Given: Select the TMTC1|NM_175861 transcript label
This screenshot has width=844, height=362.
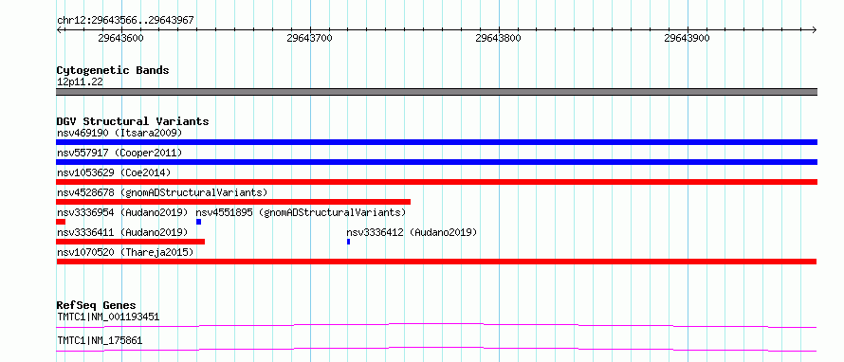Looking at the screenshot, I should point(100,340).
